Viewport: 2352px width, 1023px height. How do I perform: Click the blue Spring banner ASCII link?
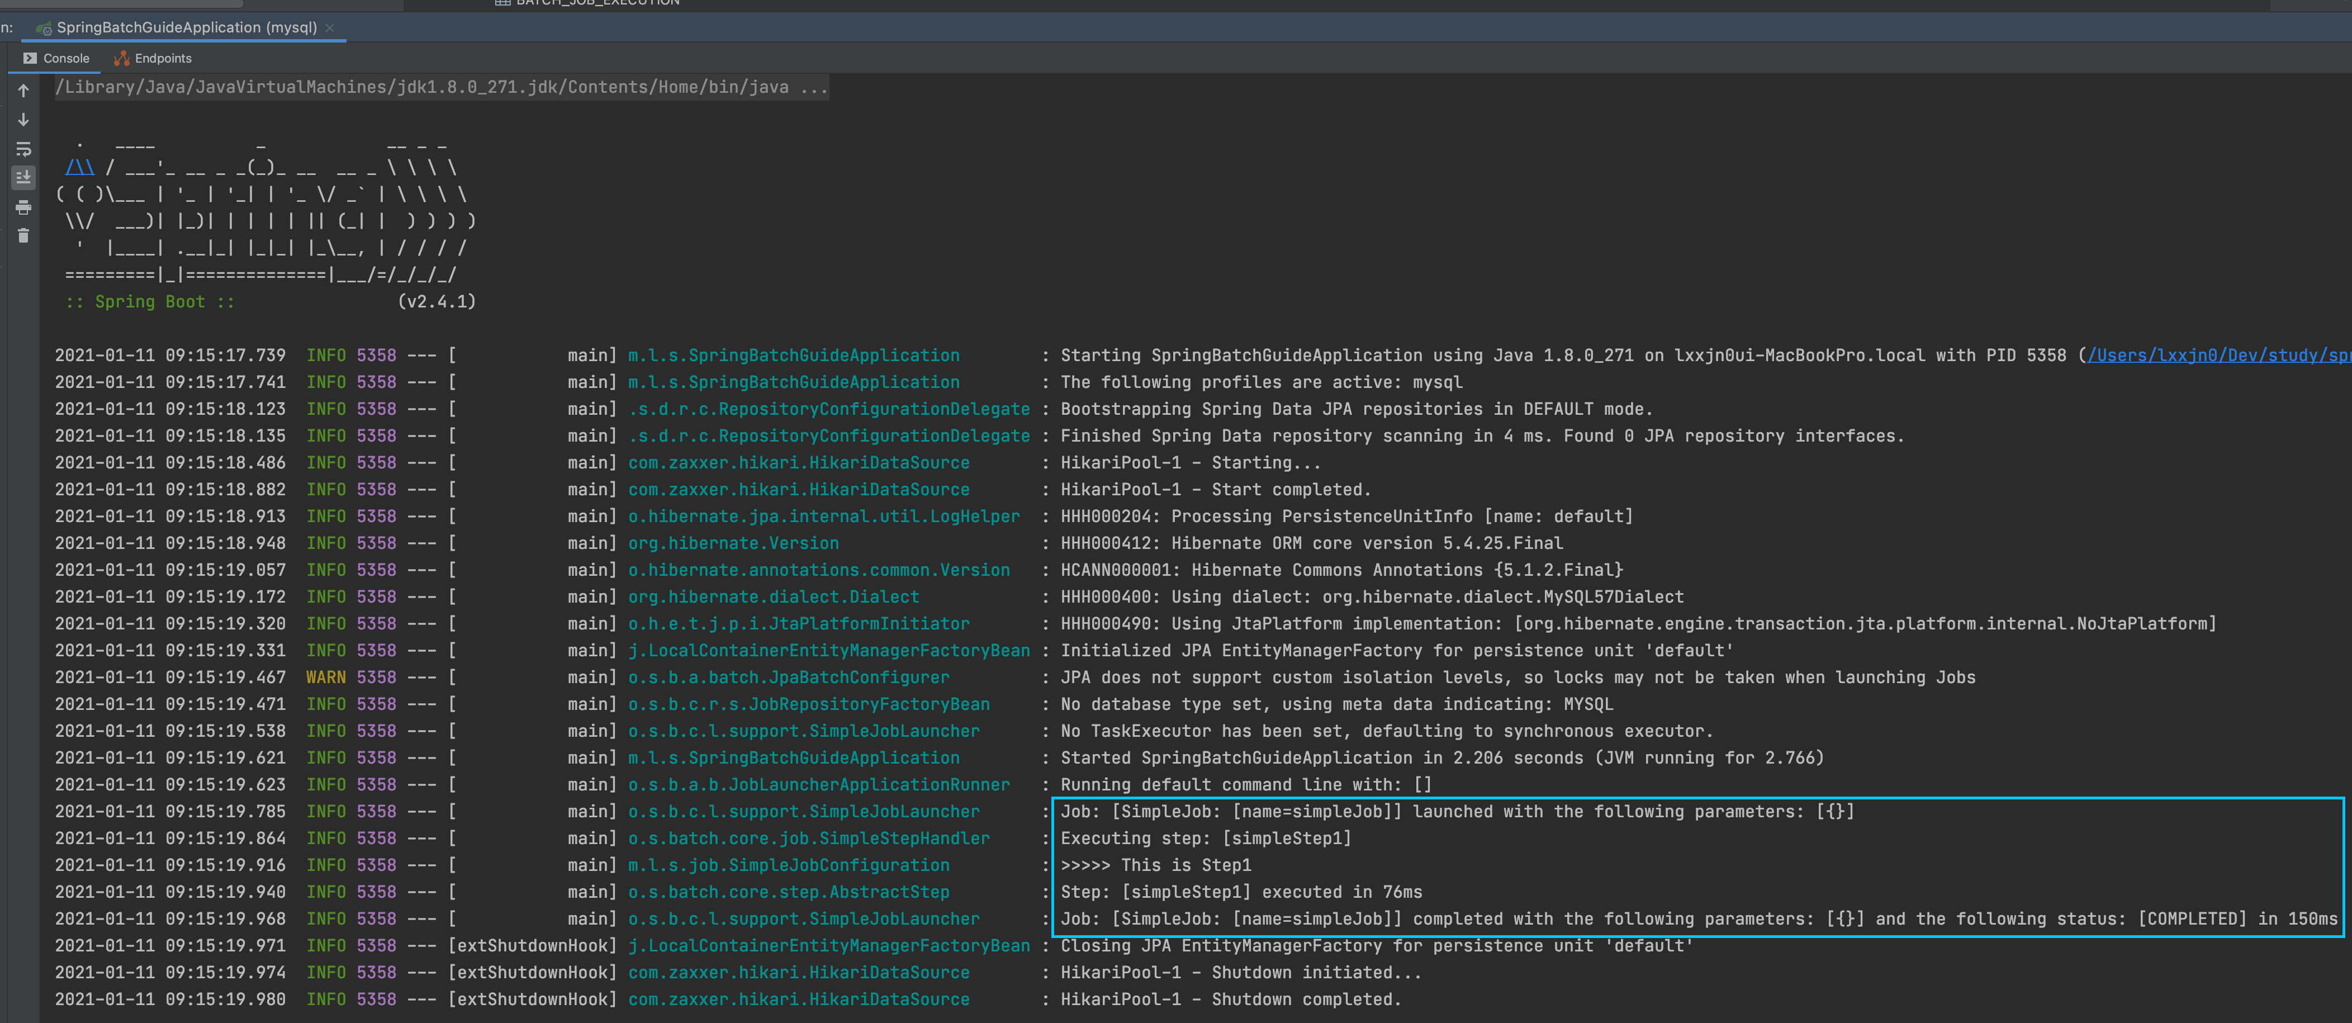tap(79, 167)
